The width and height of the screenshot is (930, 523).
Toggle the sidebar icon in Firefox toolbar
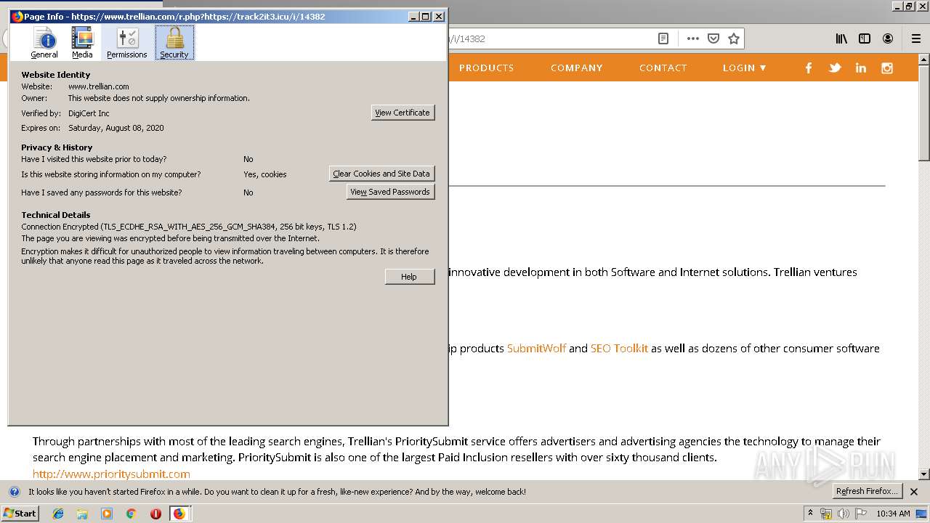coord(865,38)
